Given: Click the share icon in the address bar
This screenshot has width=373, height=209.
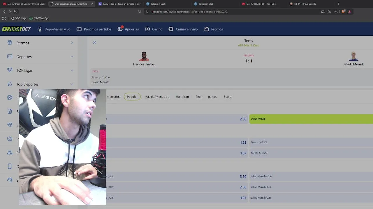Looking at the screenshot, I should pos(336,12).
